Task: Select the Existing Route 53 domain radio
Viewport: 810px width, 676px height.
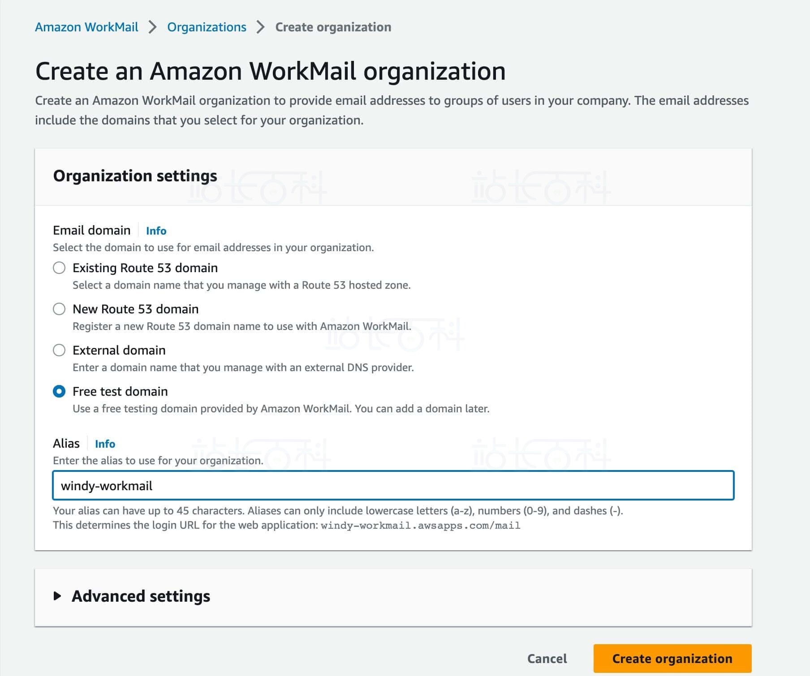Action: point(59,268)
